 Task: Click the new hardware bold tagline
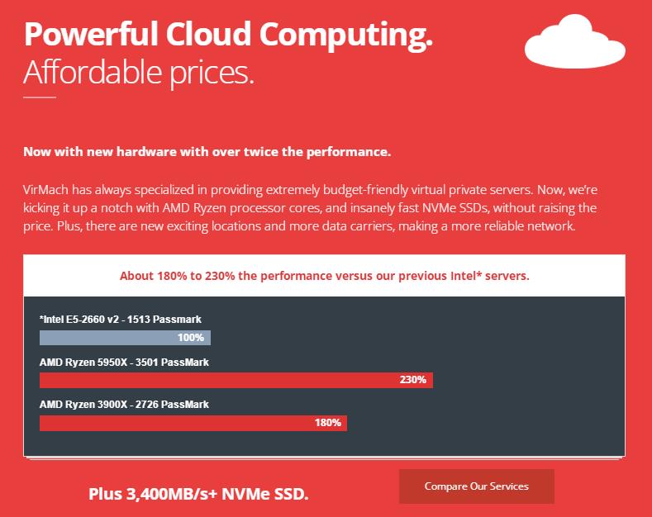[x=207, y=152]
